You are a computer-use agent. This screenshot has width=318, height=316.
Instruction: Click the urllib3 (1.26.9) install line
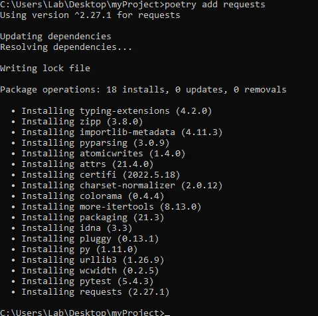88,260
